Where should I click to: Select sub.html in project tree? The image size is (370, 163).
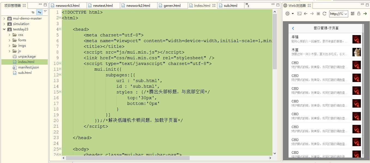22,73
